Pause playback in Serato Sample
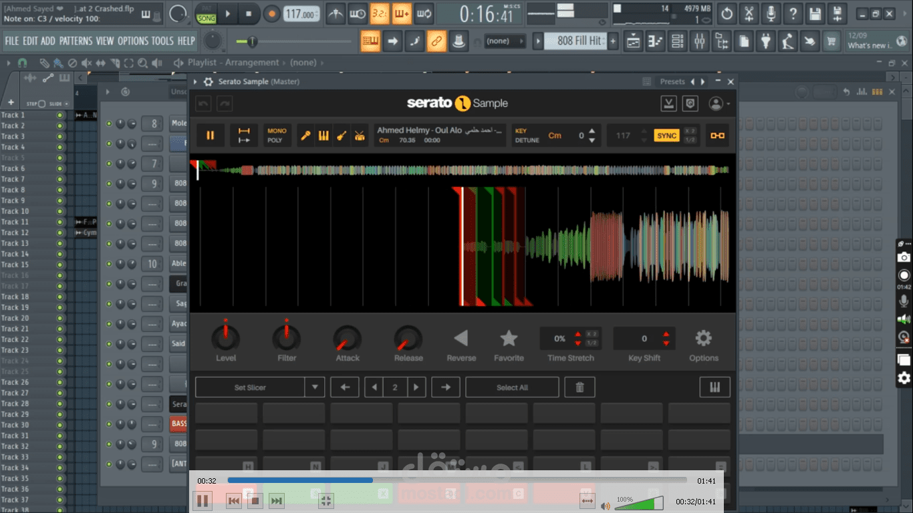The height and width of the screenshot is (513, 913). point(211,136)
